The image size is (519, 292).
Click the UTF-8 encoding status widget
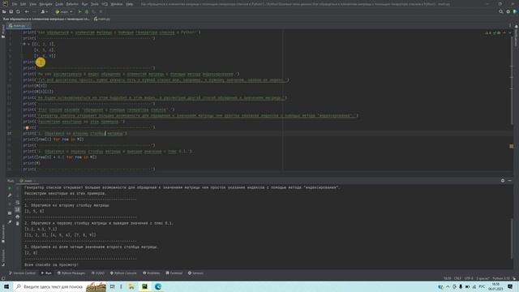(x=469, y=278)
